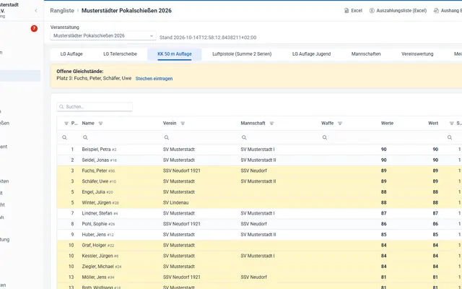Select the row for Huber, Jens
The image size is (462, 289).
259,234
